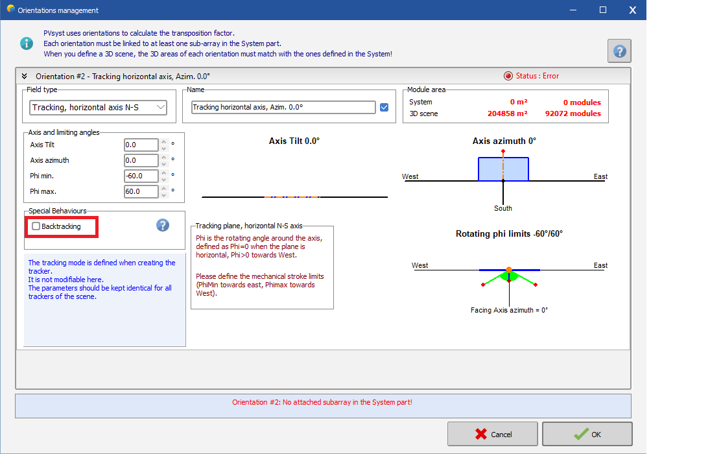Click the PVsyst icon in title bar

10,10
